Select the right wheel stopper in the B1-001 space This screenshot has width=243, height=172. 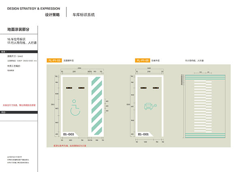(156, 88)
